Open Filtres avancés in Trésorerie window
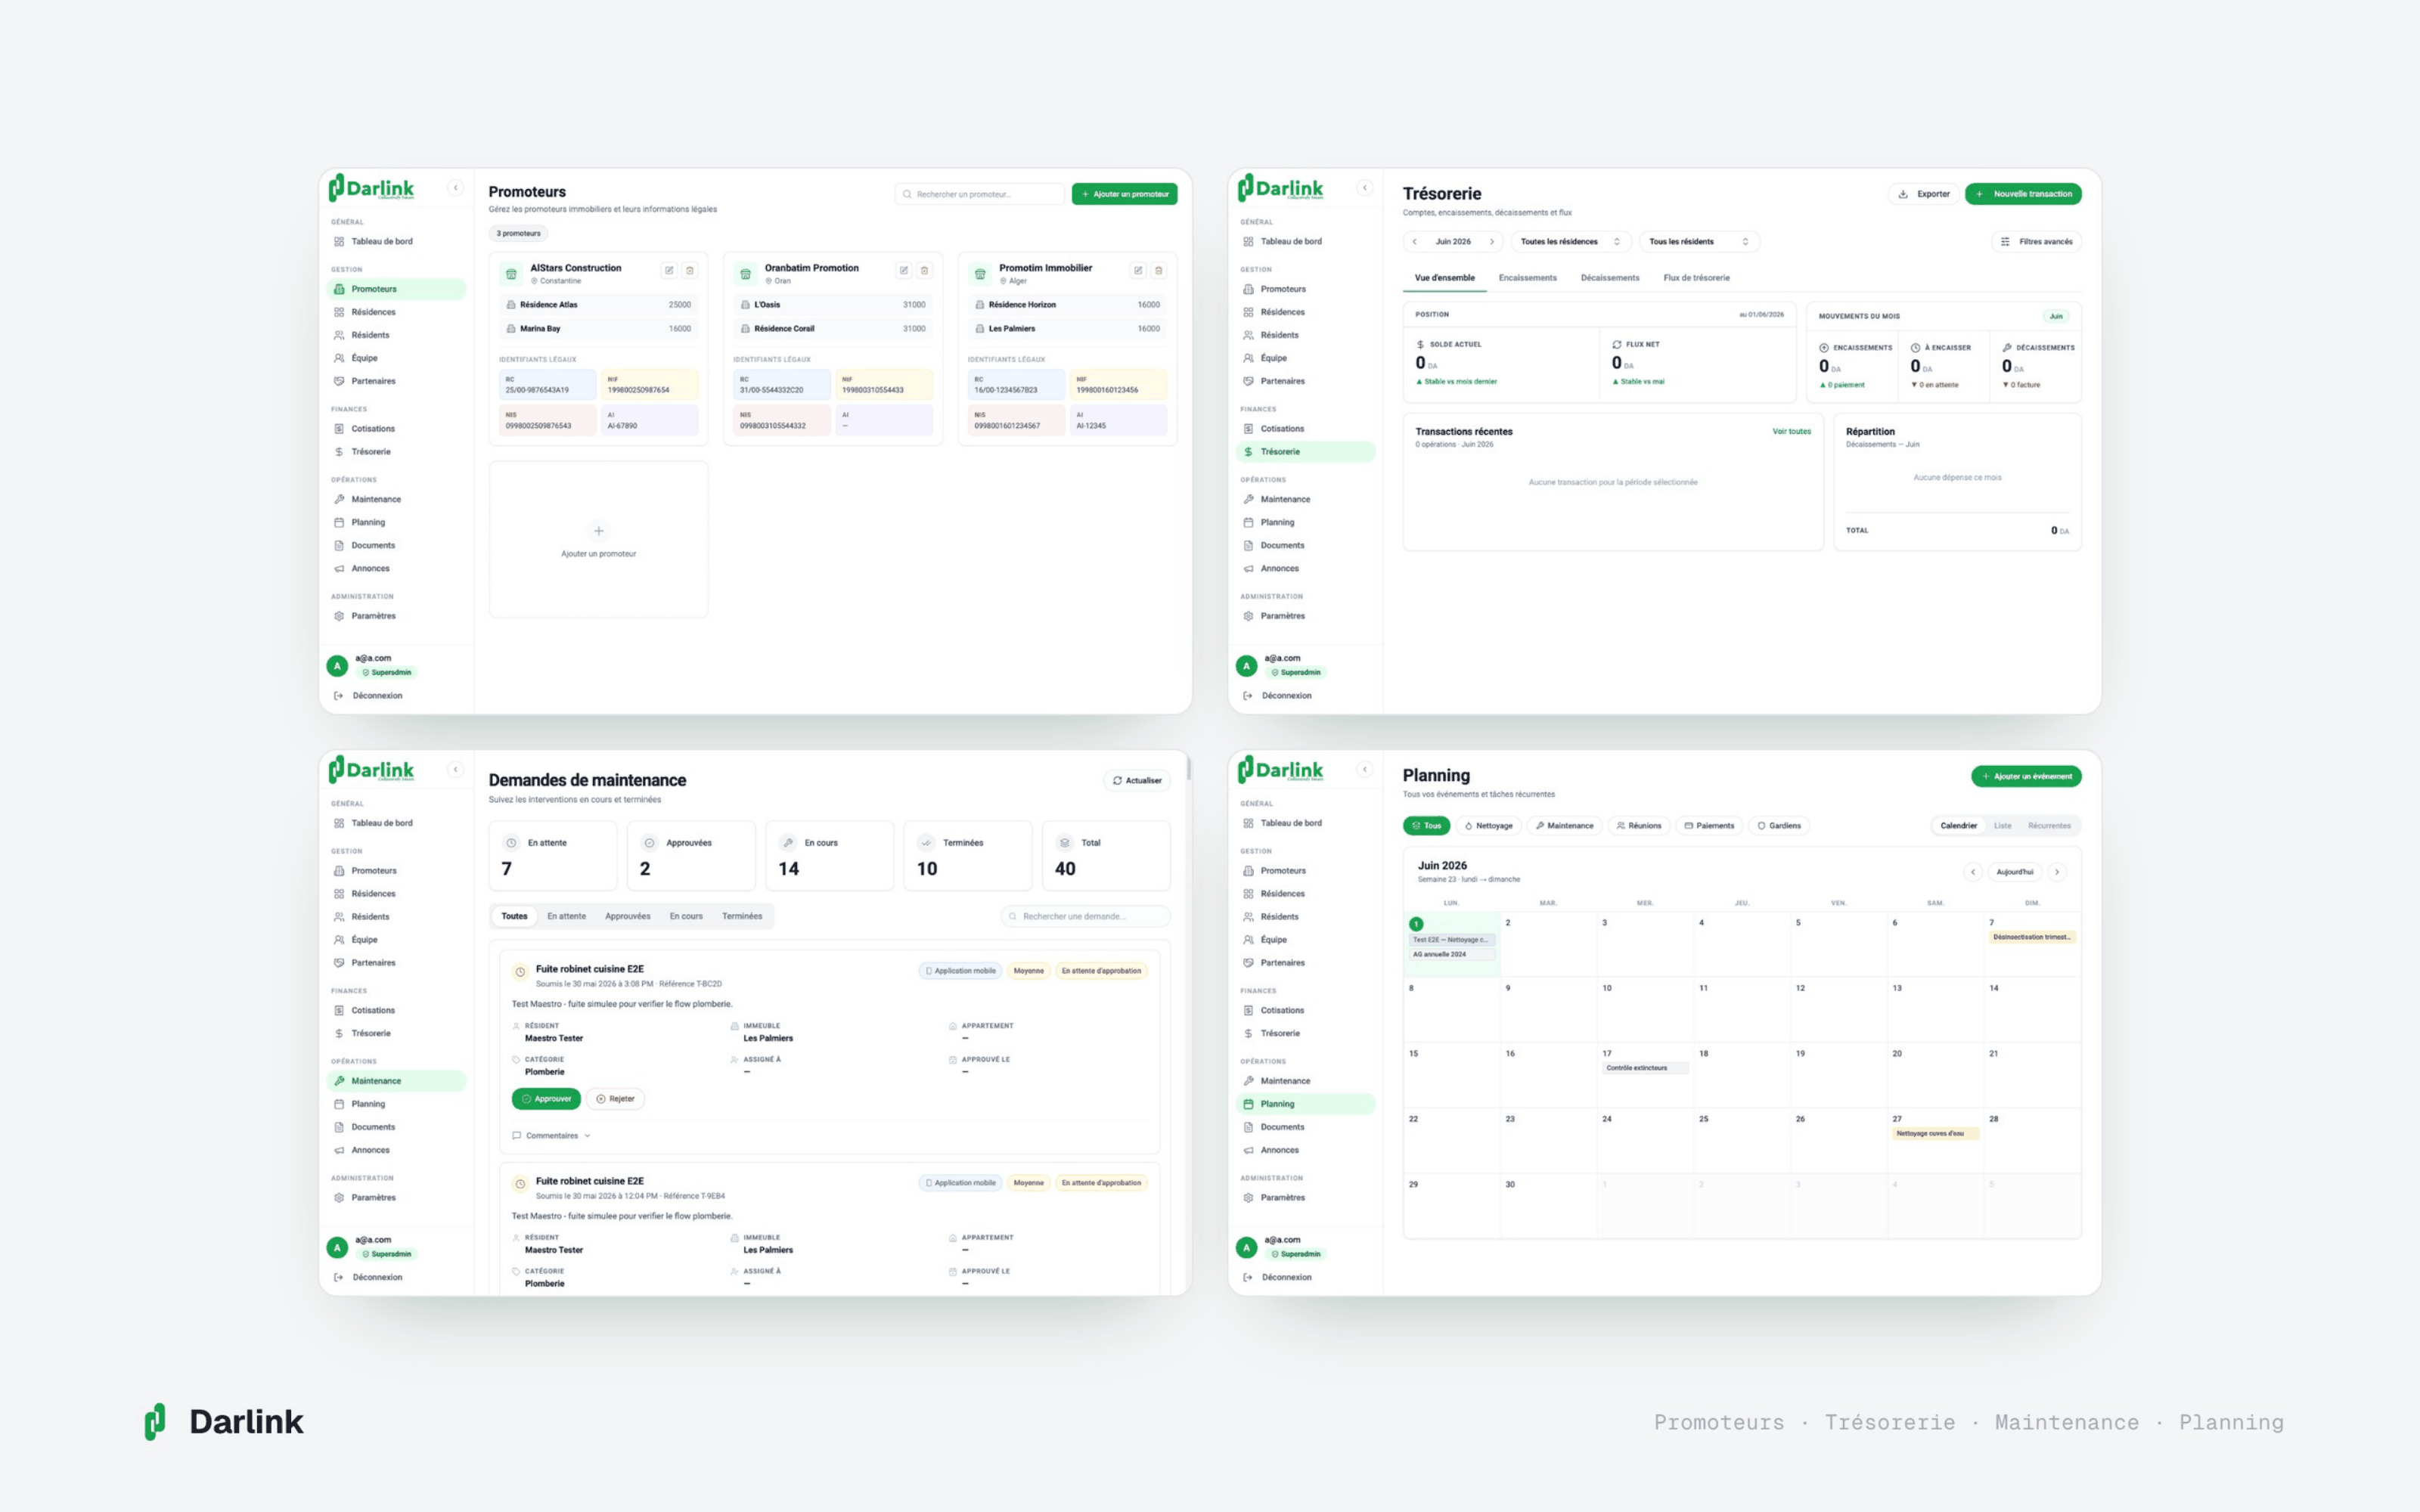2420x1512 pixels. 2036,241
